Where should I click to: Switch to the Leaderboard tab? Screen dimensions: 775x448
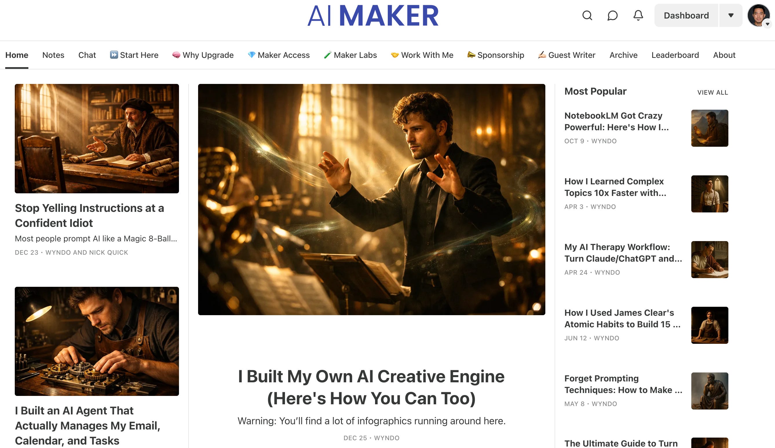(675, 55)
